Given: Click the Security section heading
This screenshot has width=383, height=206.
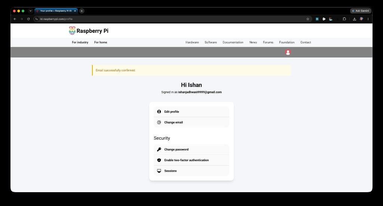Looking at the screenshot, I should point(162,138).
